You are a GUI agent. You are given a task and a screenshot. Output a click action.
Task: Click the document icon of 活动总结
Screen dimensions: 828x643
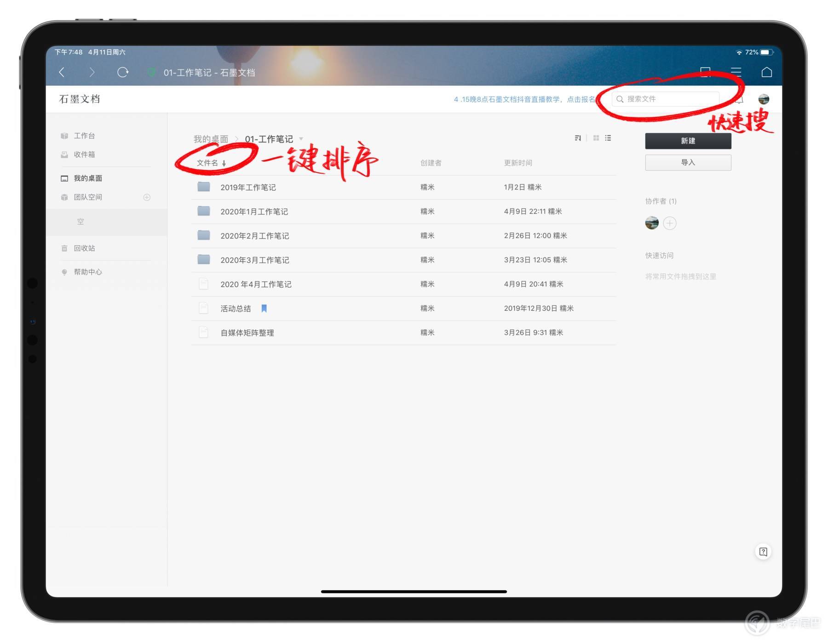click(x=203, y=308)
